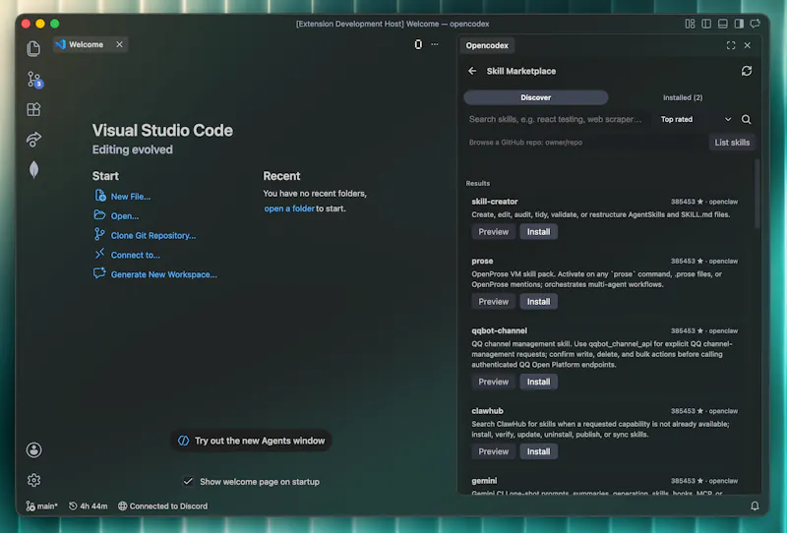Open the Manage gear icon

(33, 480)
